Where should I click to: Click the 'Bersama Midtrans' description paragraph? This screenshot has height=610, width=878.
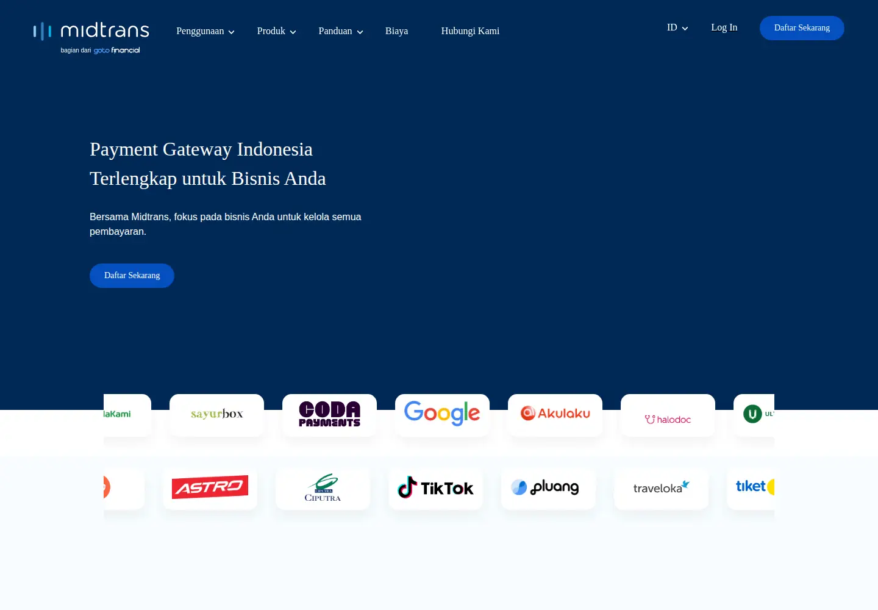tap(226, 224)
